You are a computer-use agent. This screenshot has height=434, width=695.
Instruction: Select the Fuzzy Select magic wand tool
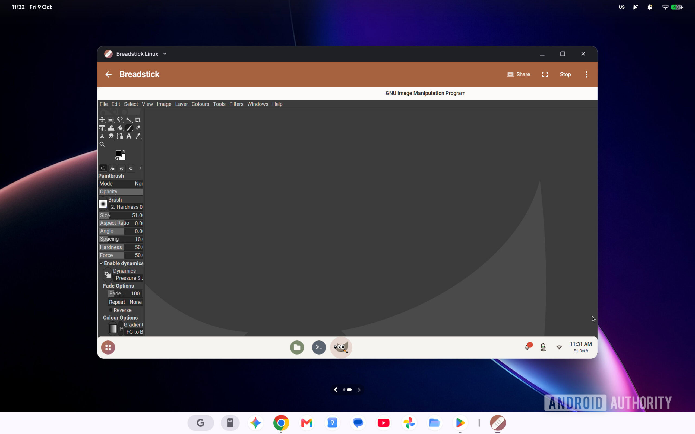tap(129, 120)
